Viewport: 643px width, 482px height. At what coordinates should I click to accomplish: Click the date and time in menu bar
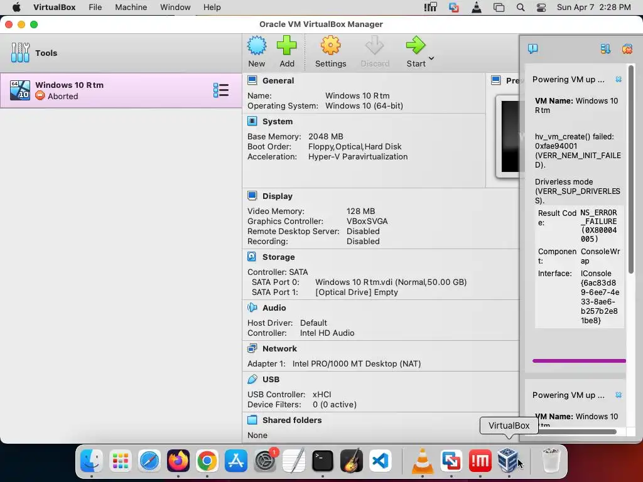pyautogui.click(x=594, y=7)
